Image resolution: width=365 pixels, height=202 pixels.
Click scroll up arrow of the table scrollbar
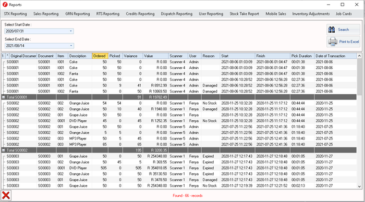pyautogui.click(x=359, y=56)
